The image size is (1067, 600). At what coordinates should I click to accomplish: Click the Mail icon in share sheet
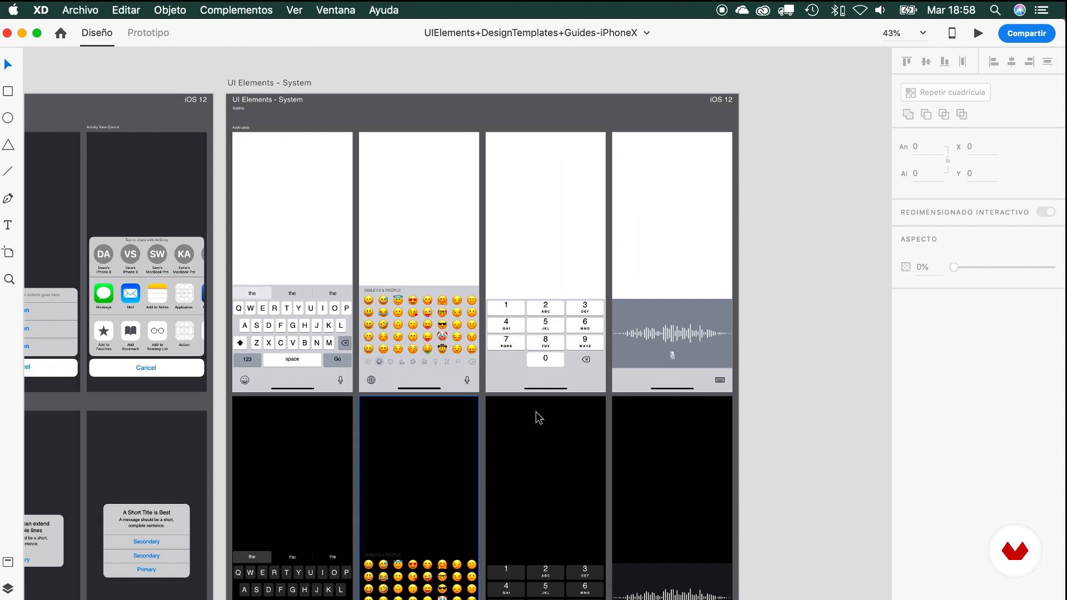point(131,293)
